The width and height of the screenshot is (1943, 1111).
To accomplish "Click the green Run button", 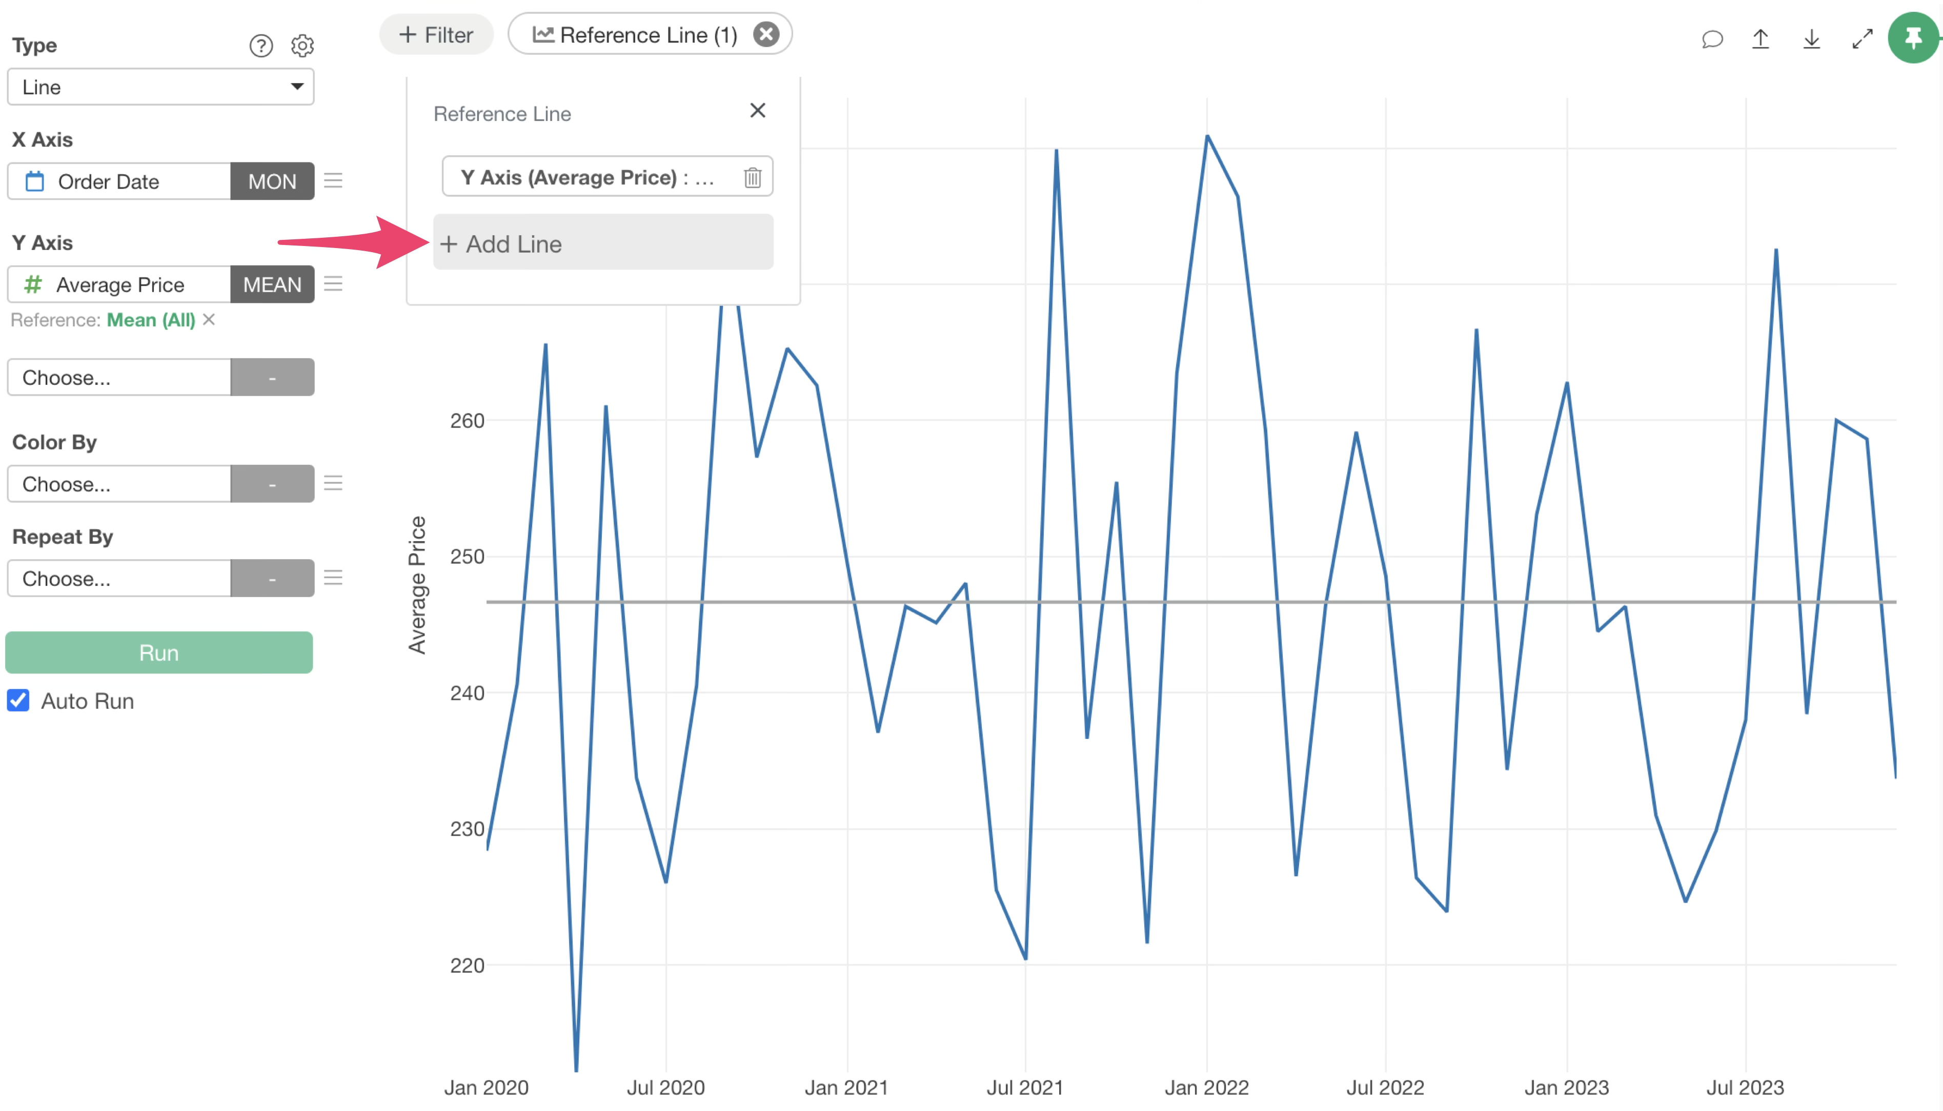I will (x=159, y=652).
